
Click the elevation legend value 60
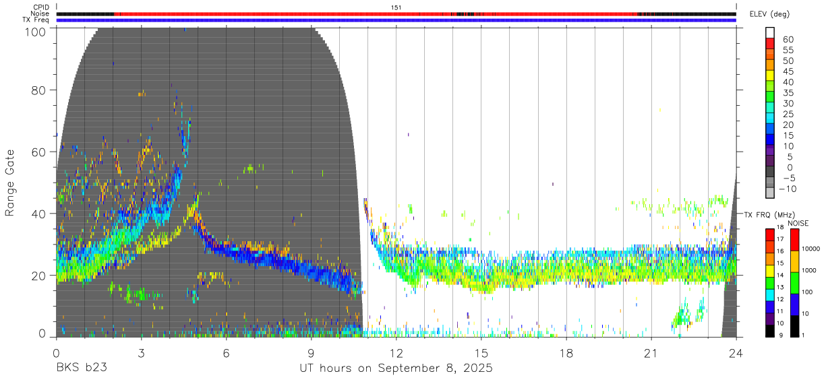[x=787, y=40]
